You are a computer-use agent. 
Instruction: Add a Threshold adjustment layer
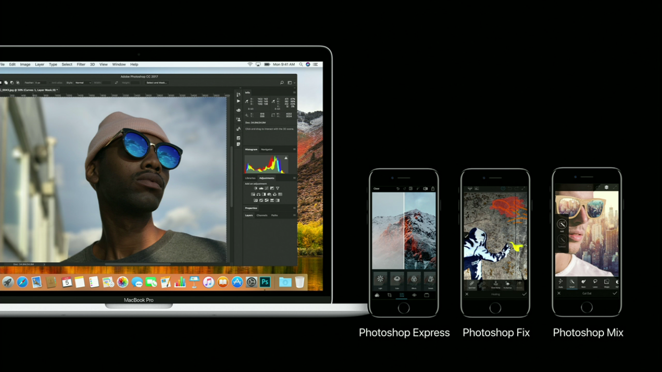(266, 200)
